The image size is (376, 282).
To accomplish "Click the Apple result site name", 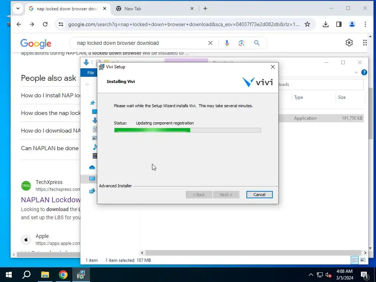I will [42, 236].
